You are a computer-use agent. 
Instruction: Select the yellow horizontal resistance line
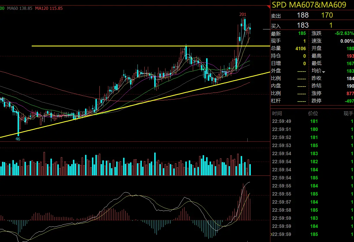point(151,46)
